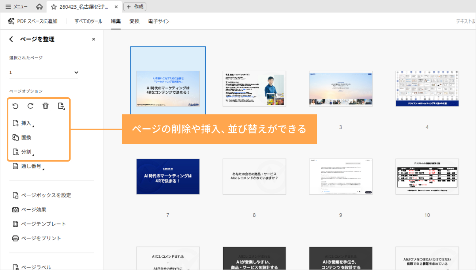Viewport: 476px width, 270px height.
Task: Open the 挿入 option
Action: (23, 123)
